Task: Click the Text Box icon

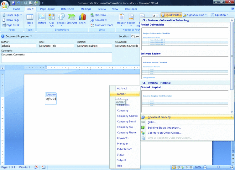Action: 155,16
